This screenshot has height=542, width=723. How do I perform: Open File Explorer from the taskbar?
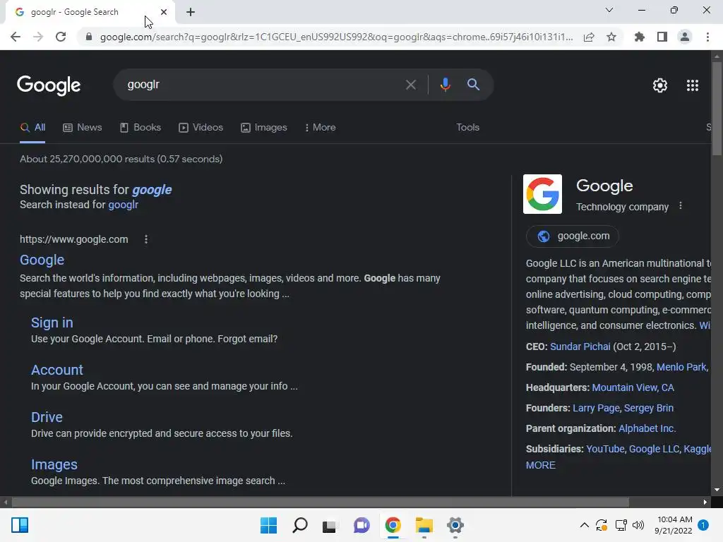click(x=424, y=525)
